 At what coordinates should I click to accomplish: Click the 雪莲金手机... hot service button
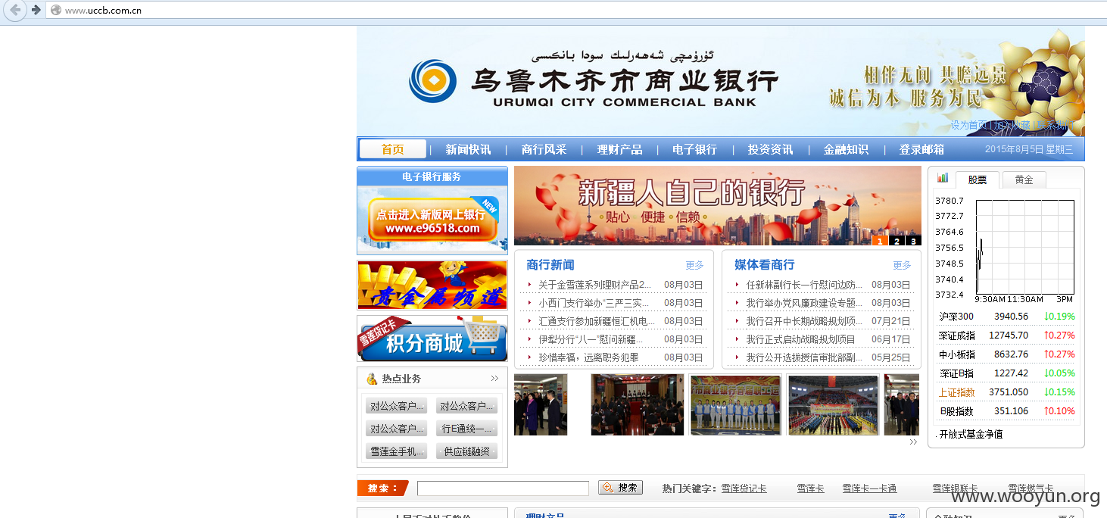pyautogui.click(x=396, y=451)
